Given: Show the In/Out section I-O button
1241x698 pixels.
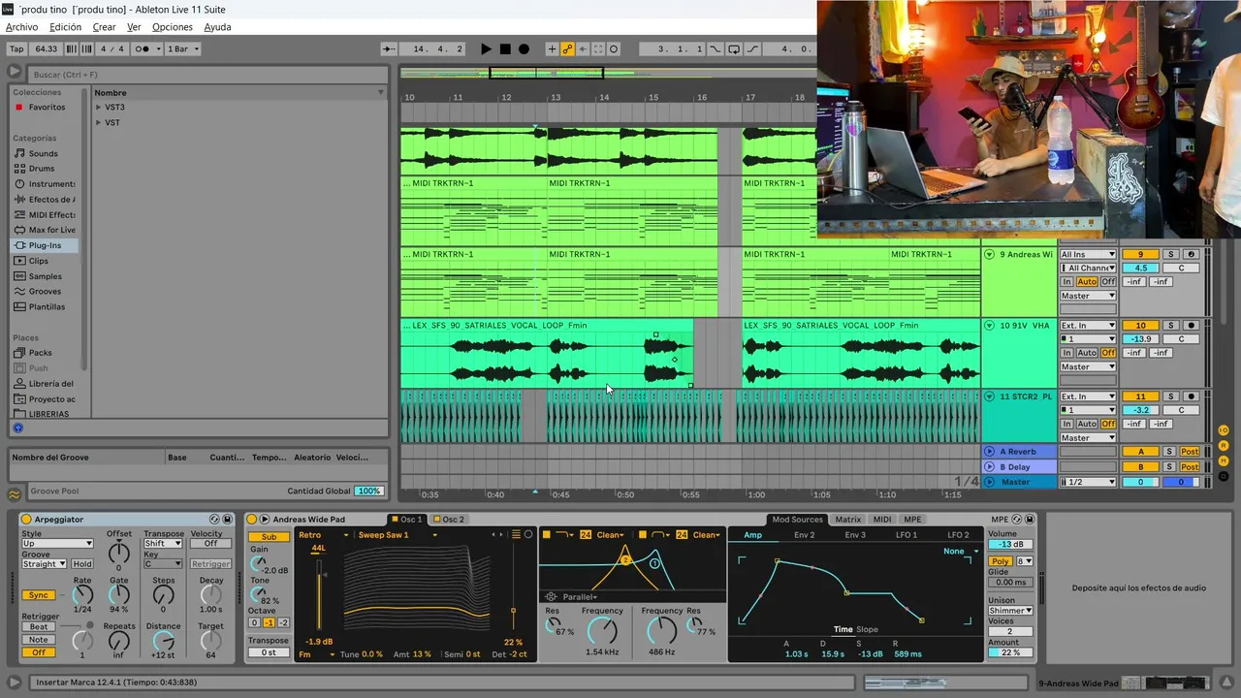Looking at the screenshot, I should [x=1224, y=429].
